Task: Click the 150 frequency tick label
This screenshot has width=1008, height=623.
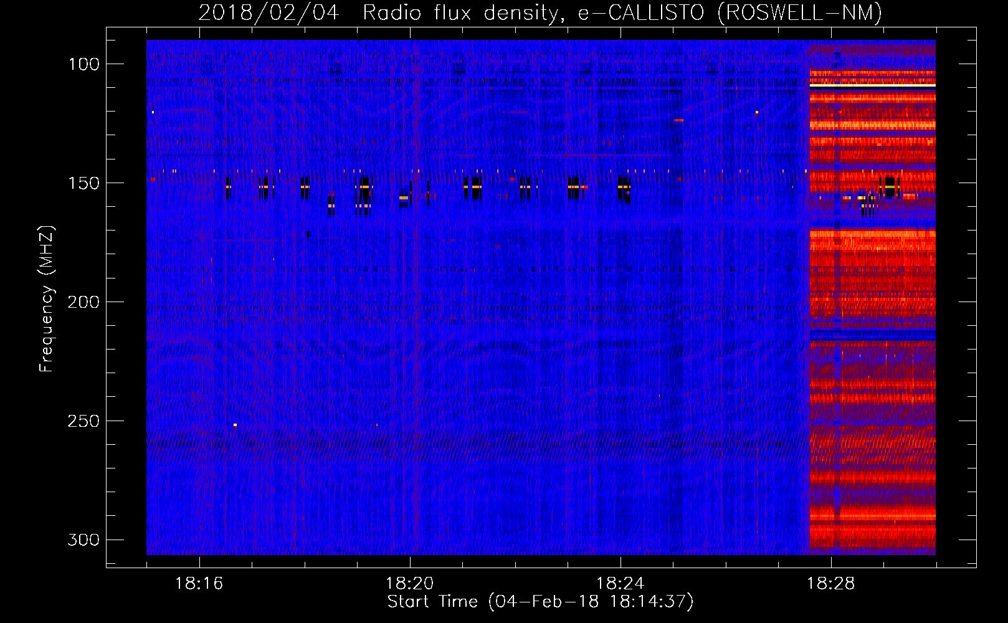Action: tap(83, 183)
